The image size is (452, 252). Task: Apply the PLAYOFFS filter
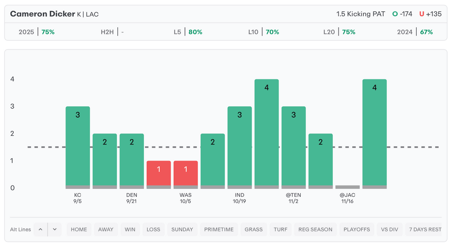pos(357,230)
